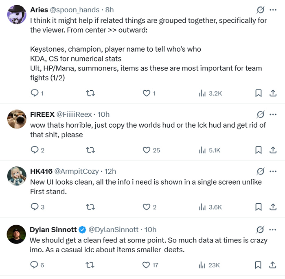Share the HK416 tweet
The image size is (285, 279).
click(273, 207)
